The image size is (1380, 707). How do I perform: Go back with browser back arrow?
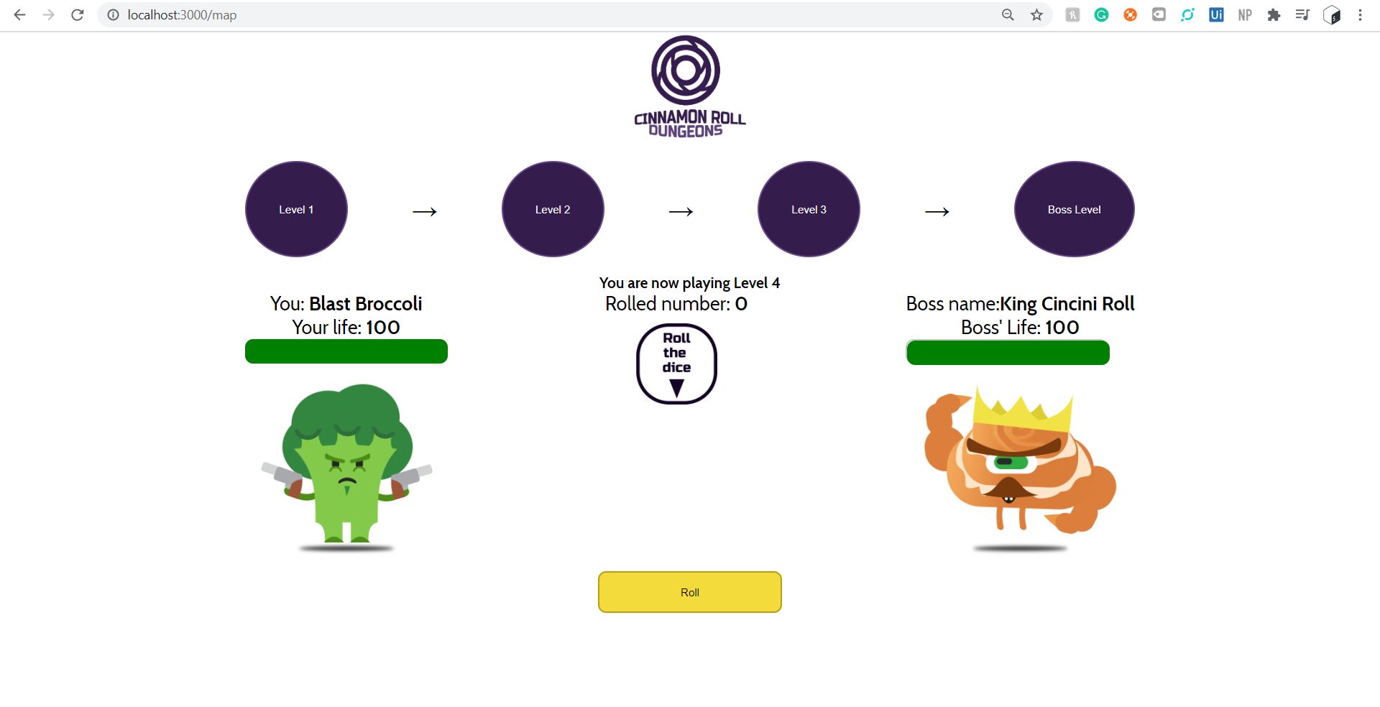point(20,15)
